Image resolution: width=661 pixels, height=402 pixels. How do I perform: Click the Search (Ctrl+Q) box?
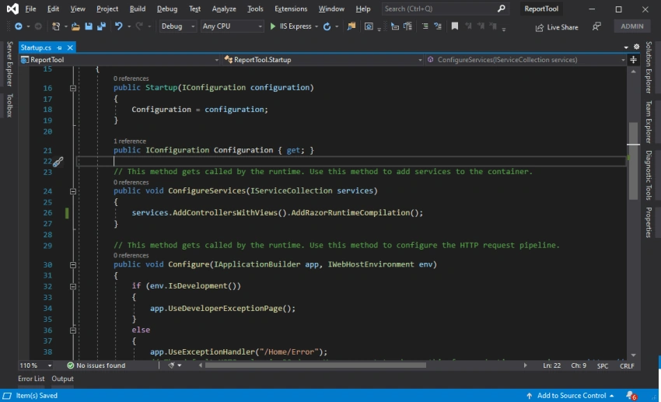coord(445,9)
